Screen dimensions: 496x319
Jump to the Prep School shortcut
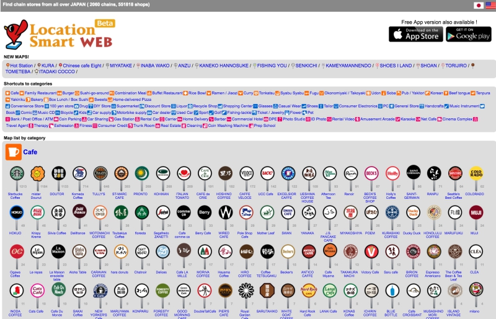(x=265, y=126)
